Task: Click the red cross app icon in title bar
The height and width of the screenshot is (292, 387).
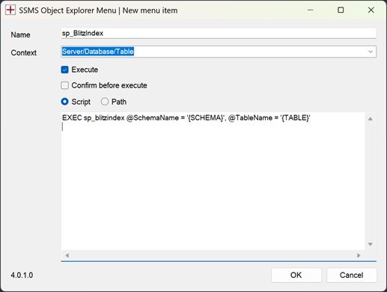Action: click(x=10, y=10)
